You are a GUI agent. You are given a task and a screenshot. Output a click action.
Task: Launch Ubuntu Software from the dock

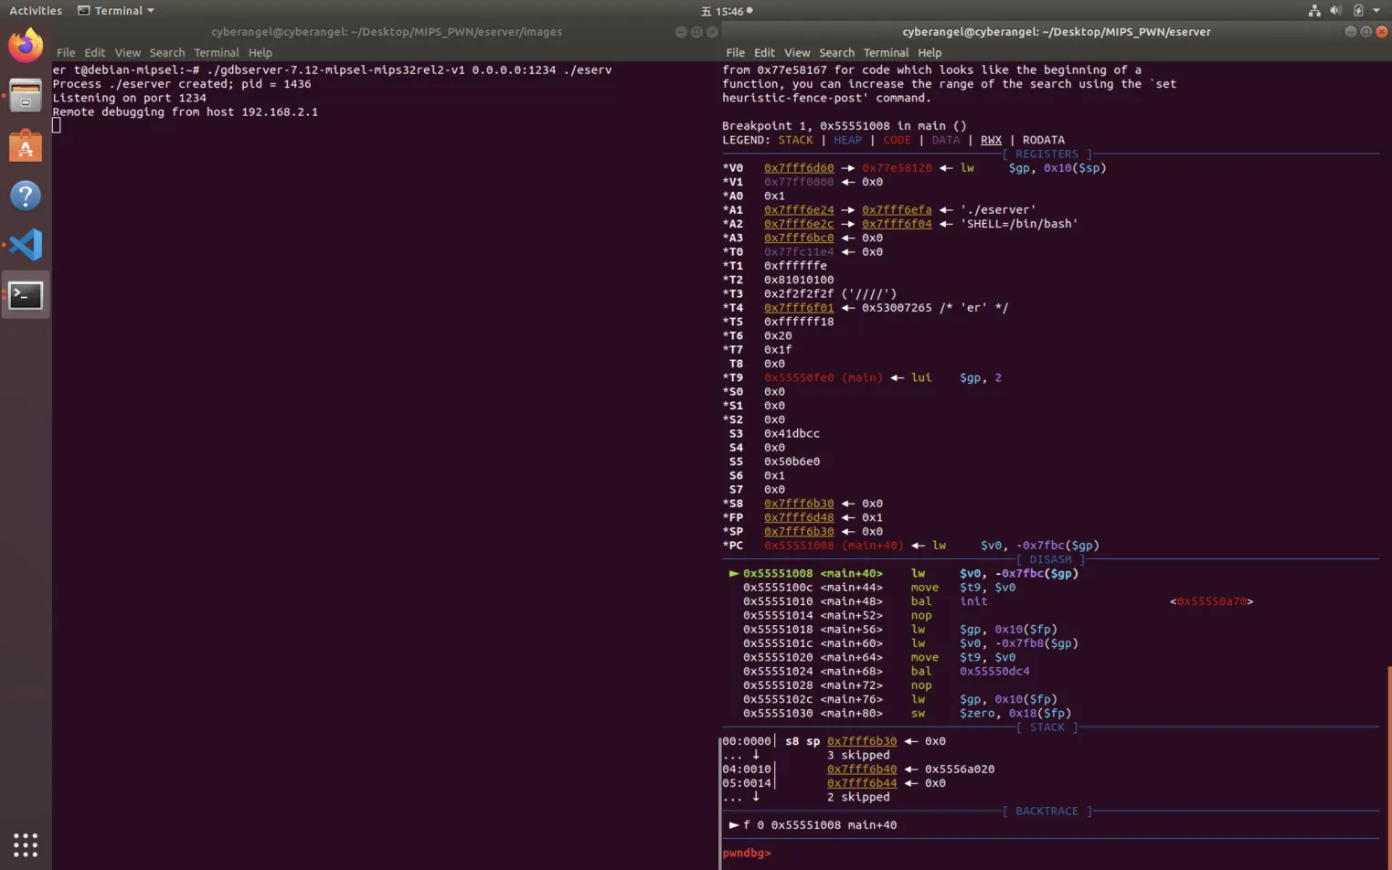(26, 146)
